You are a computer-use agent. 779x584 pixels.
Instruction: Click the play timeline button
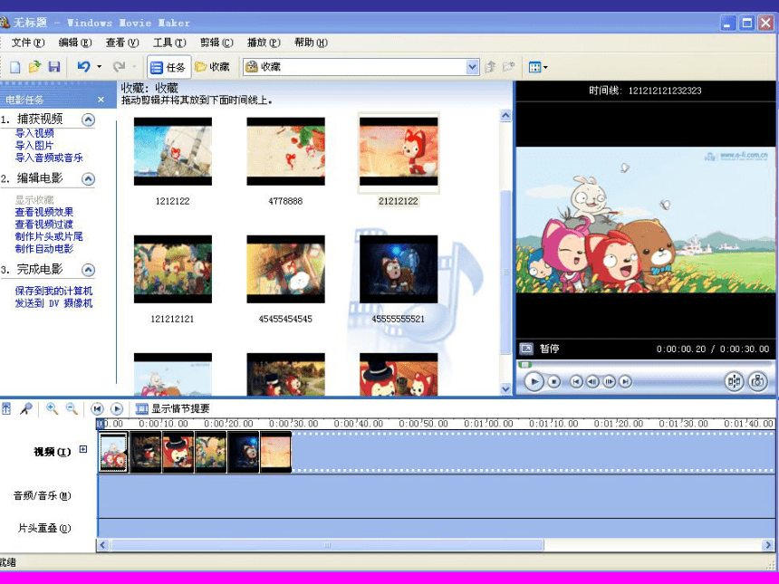(117, 408)
